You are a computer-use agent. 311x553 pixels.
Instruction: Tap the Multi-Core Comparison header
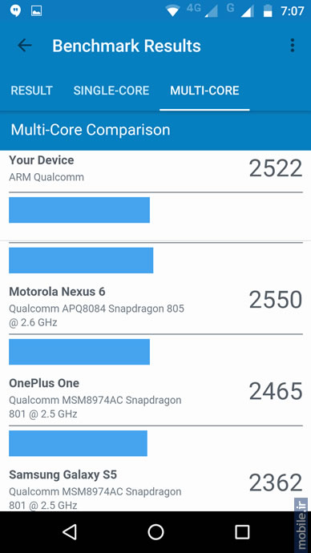(x=91, y=130)
